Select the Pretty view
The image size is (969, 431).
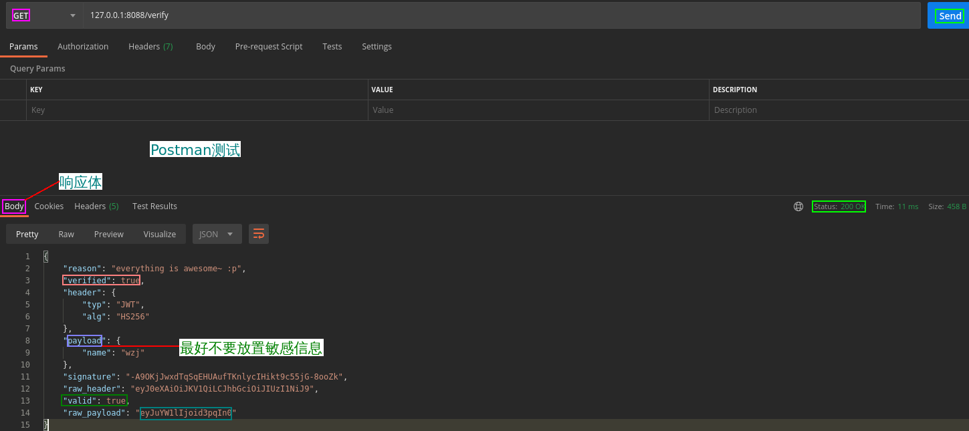[27, 234]
